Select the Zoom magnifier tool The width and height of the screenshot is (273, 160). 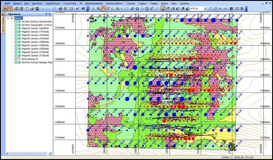(x=98, y=8)
